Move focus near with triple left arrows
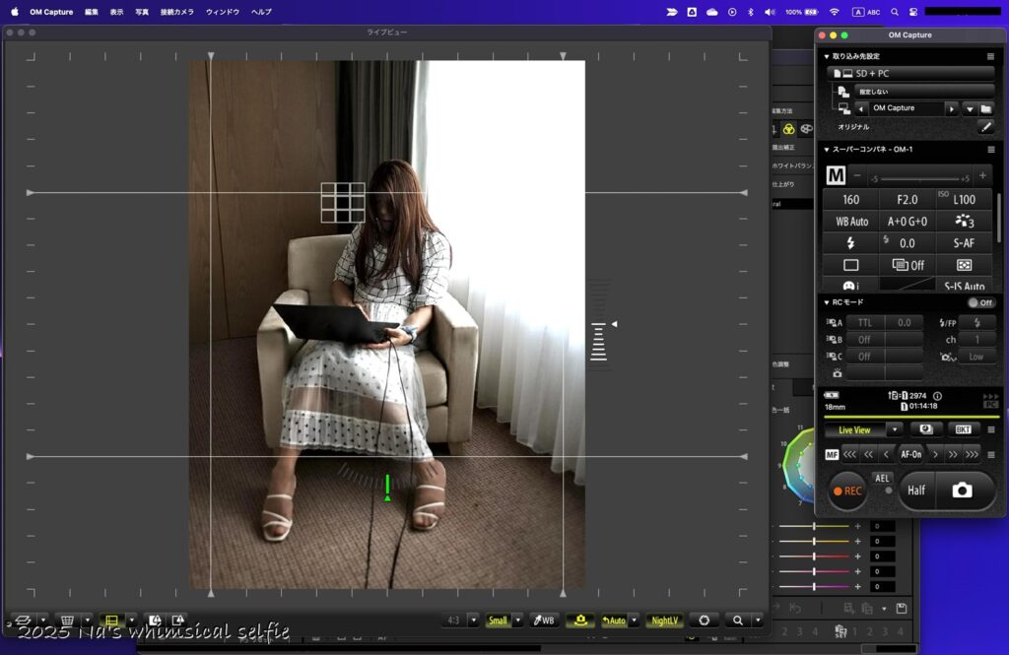Screen dimensions: 1009x655 click(x=849, y=454)
